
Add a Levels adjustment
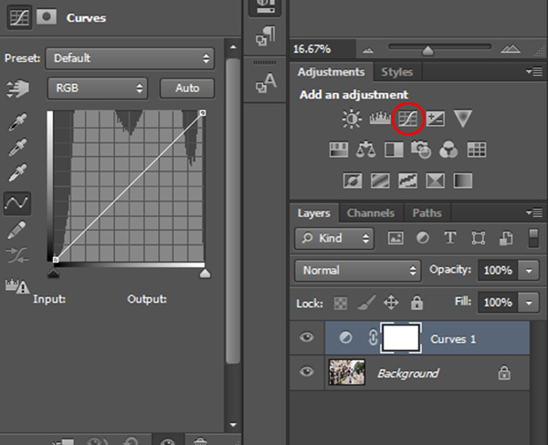point(380,119)
